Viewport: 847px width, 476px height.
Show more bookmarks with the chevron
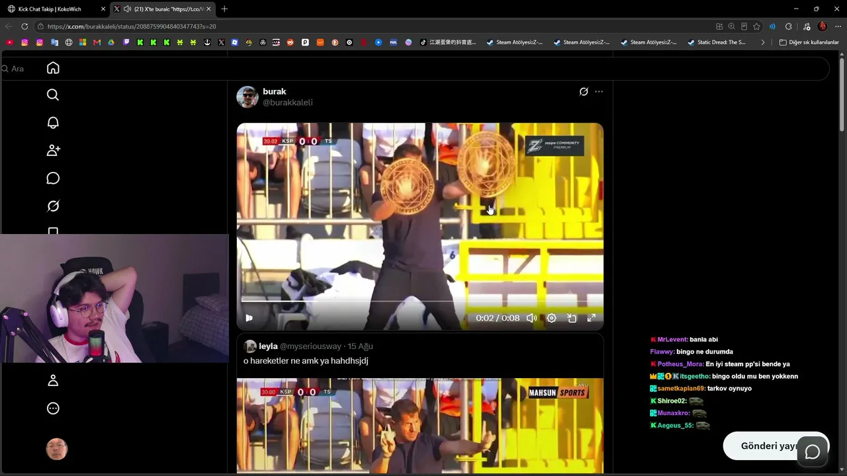[x=763, y=42]
